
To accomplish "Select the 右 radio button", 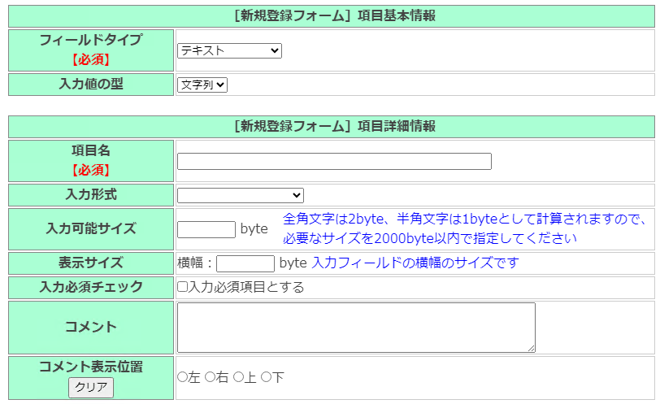I will pos(211,377).
